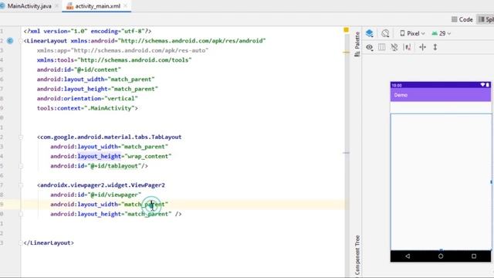Screen dimensions: 494x278
Task: Click the editor vertical scrollbar
Action: (347, 151)
